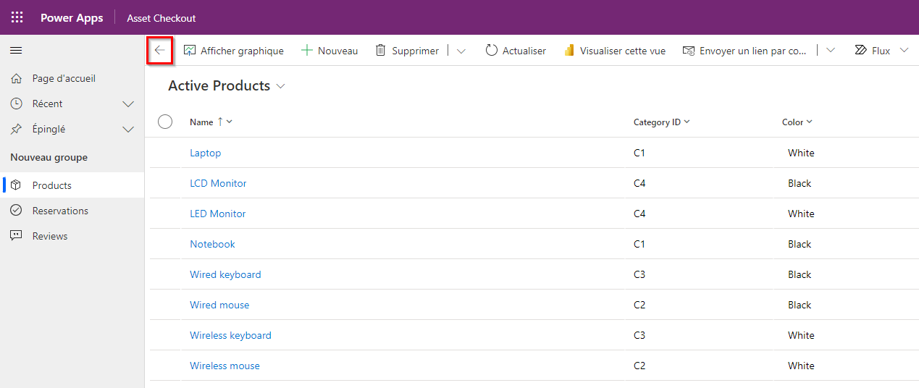Click the Power Apps title
919x388 pixels.
(72, 18)
